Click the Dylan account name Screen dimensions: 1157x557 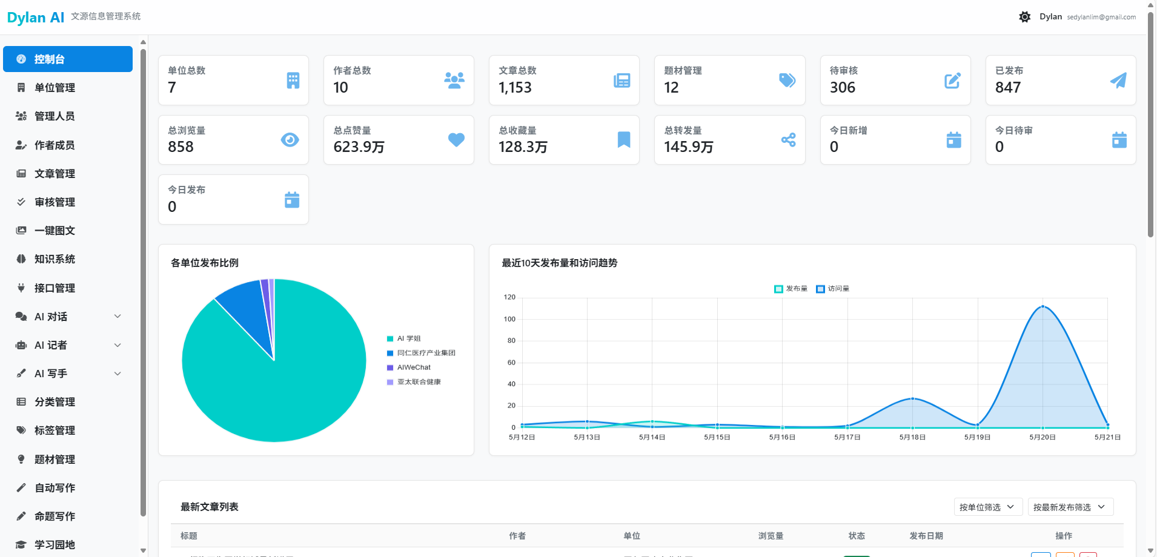(1051, 16)
